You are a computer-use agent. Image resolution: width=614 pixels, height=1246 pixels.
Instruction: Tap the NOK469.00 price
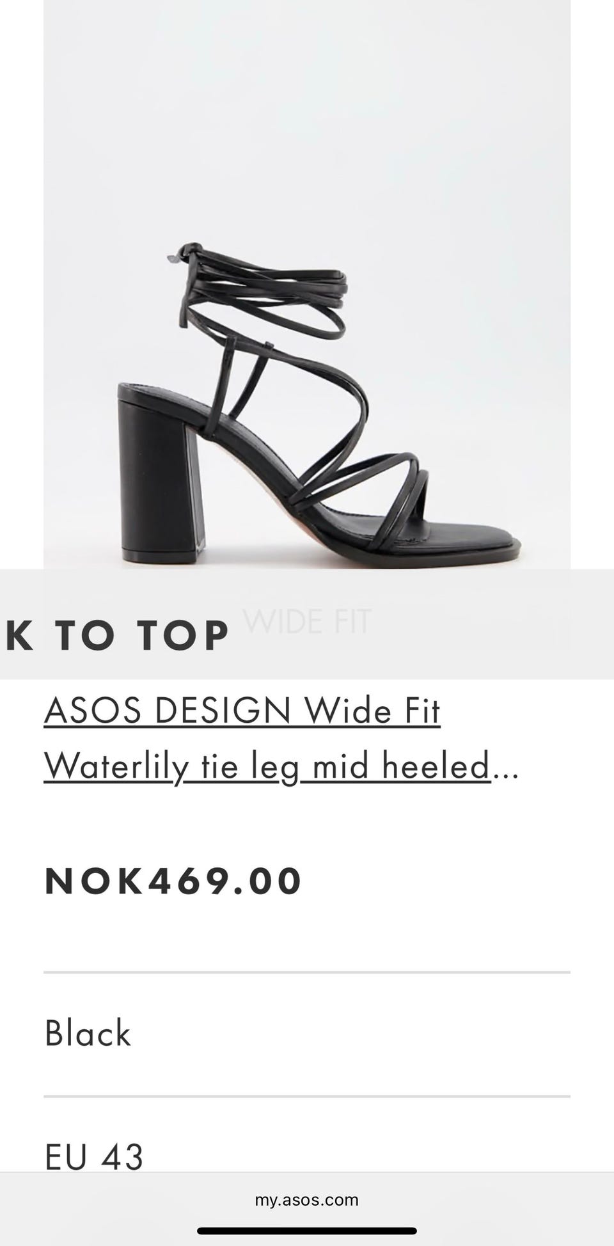point(173,880)
